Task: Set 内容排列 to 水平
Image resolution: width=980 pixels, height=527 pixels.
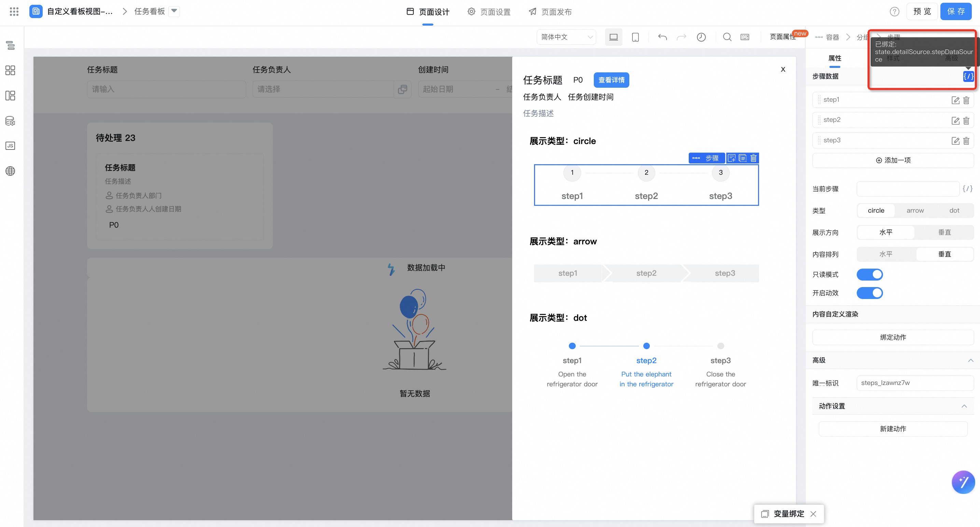Action: coord(886,254)
